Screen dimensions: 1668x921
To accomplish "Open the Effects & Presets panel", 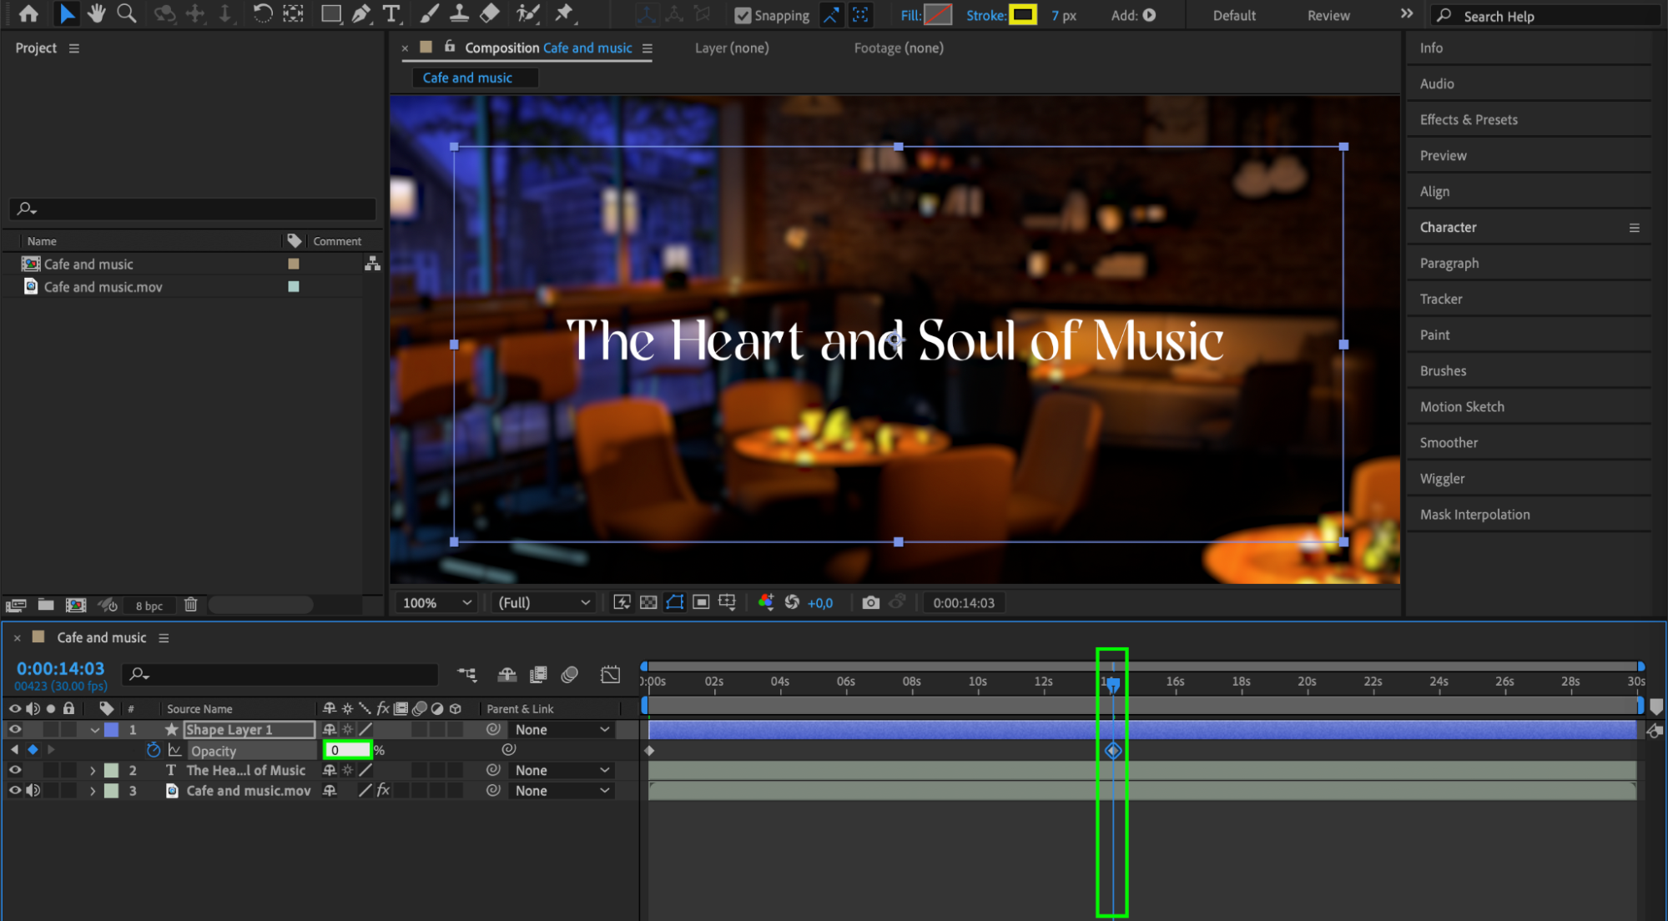I will pyautogui.click(x=1469, y=119).
